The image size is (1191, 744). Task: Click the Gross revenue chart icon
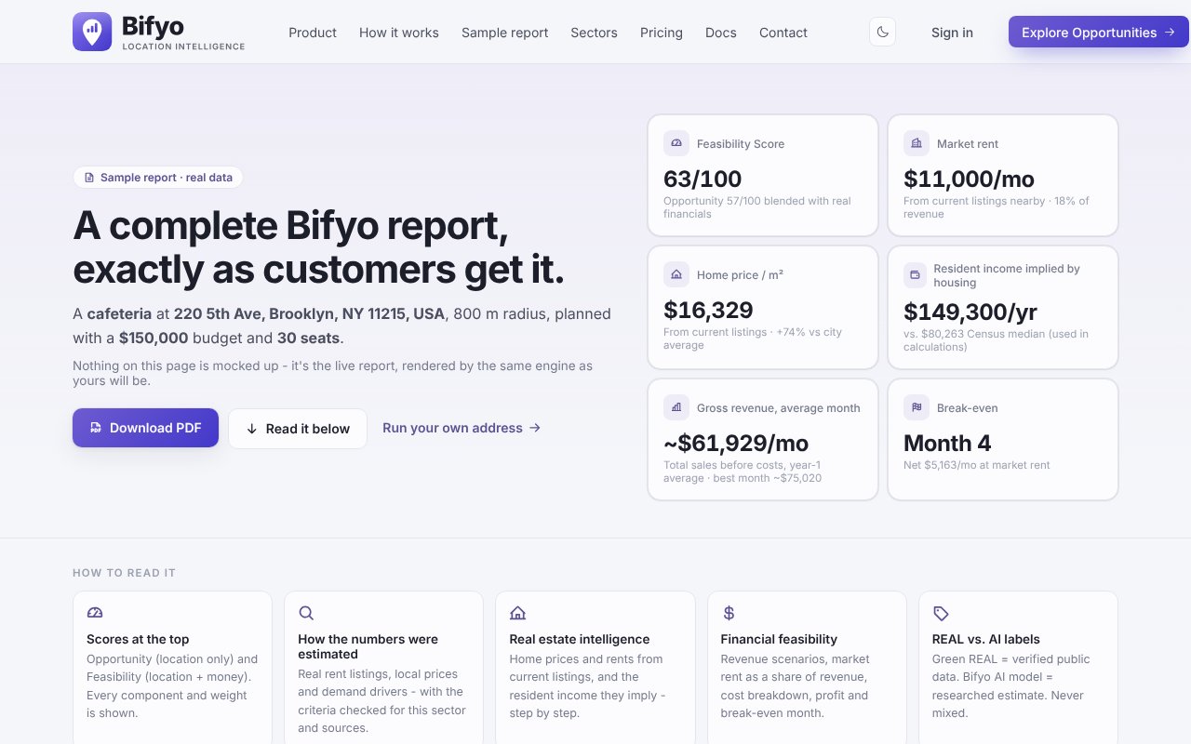pyautogui.click(x=676, y=407)
